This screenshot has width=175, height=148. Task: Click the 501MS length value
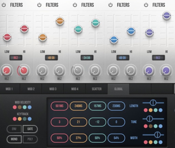pos(59,106)
